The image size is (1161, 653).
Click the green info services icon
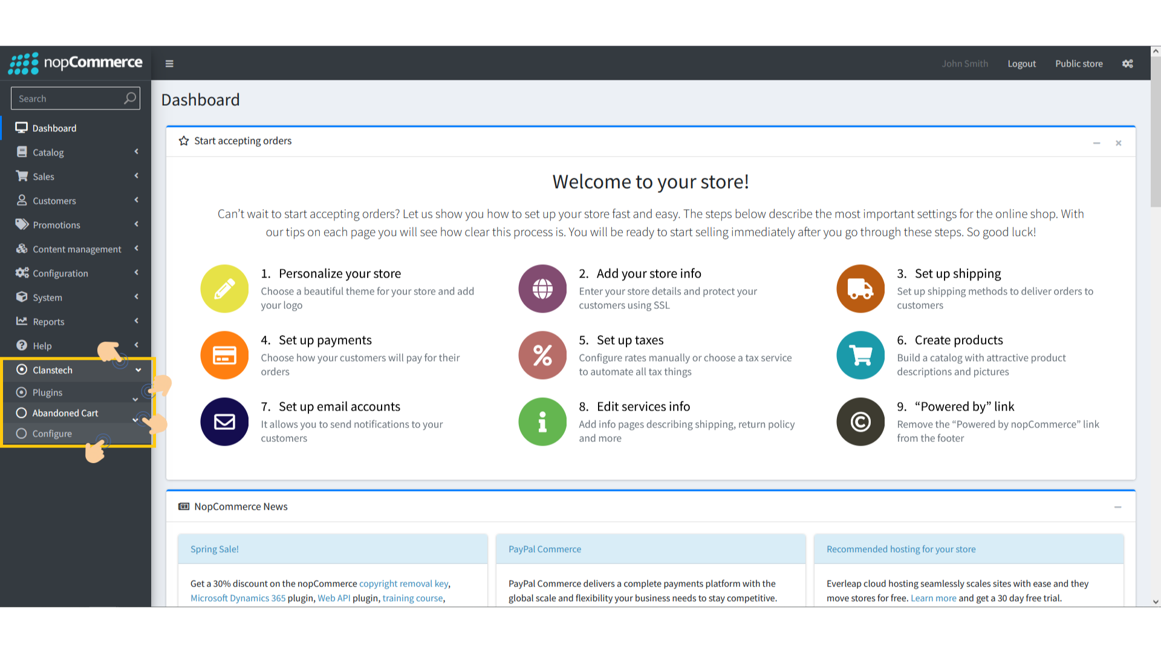click(x=542, y=422)
